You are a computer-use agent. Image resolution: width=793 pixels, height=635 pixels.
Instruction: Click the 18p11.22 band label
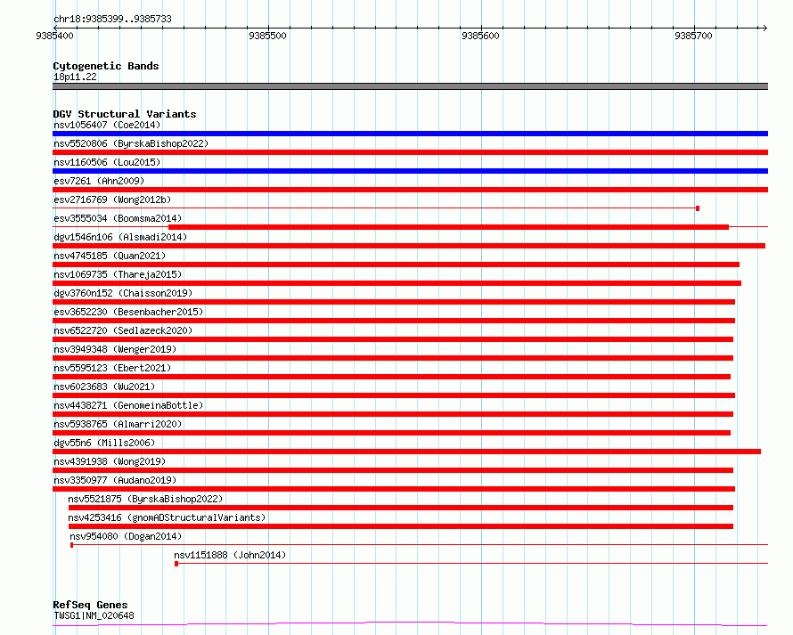[x=75, y=77]
